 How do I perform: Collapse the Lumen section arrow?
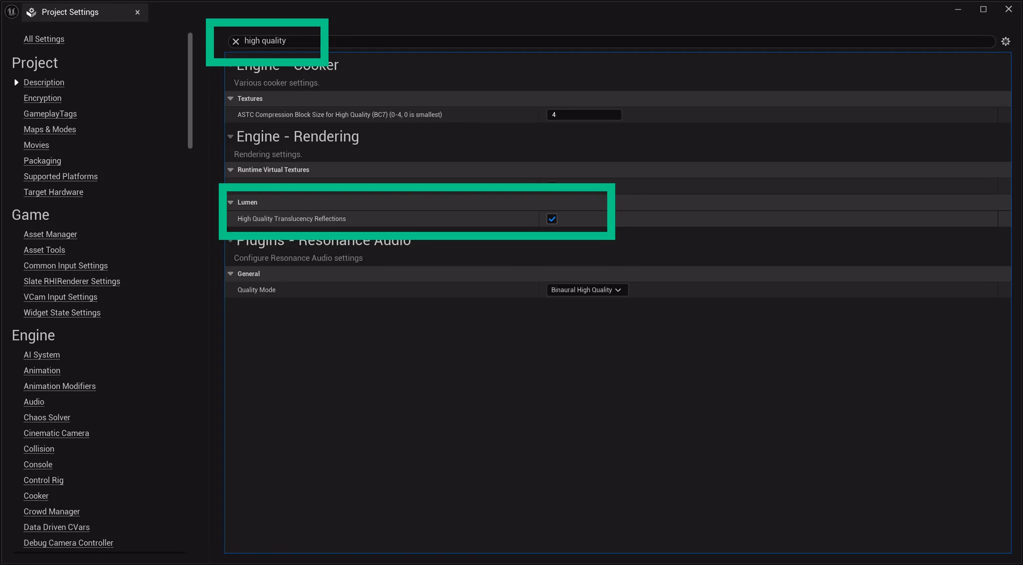pyautogui.click(x=230, y=202)
